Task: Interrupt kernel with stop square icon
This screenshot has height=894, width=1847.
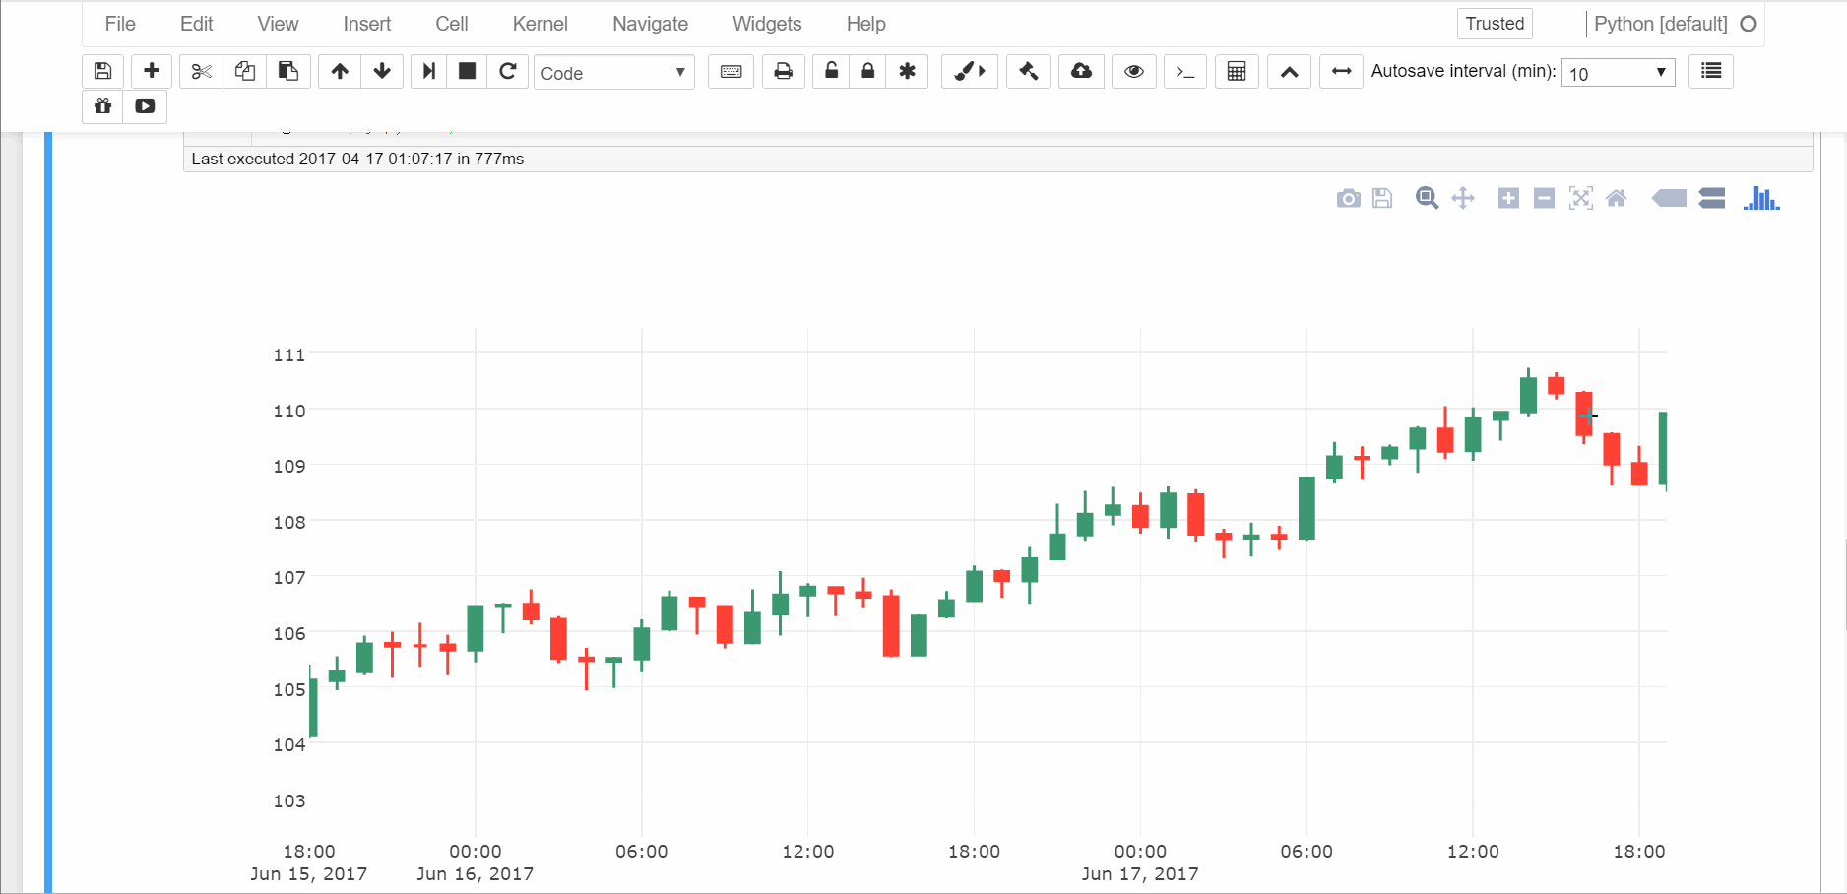Action: 467,71
